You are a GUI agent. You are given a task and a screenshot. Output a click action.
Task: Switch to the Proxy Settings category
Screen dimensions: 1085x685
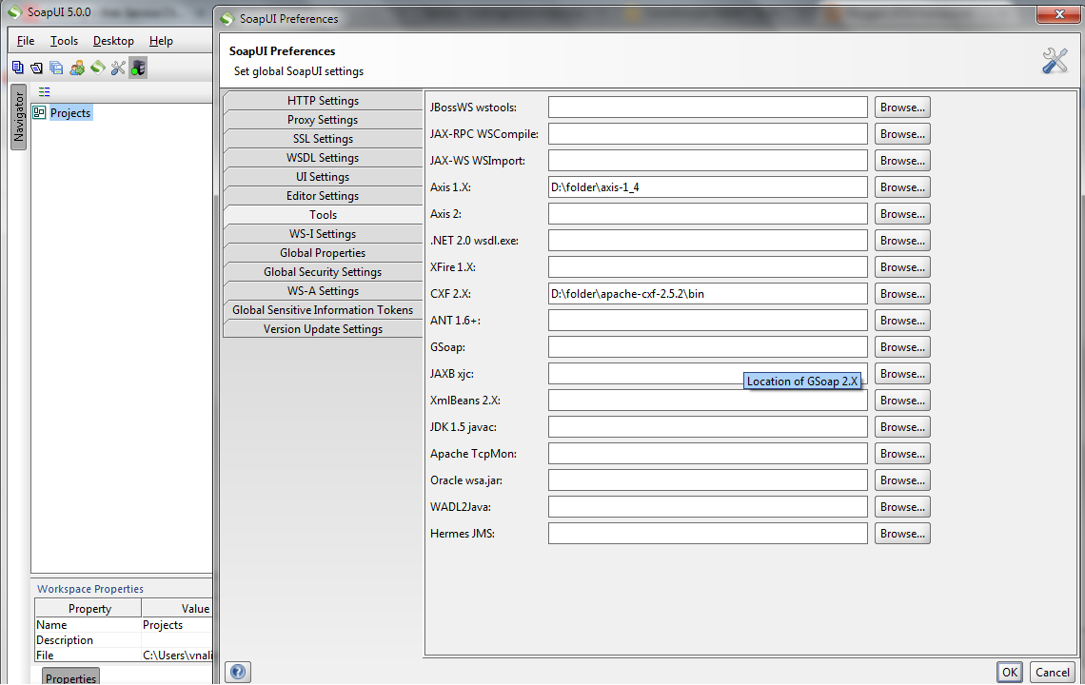[x=323, y=119]
